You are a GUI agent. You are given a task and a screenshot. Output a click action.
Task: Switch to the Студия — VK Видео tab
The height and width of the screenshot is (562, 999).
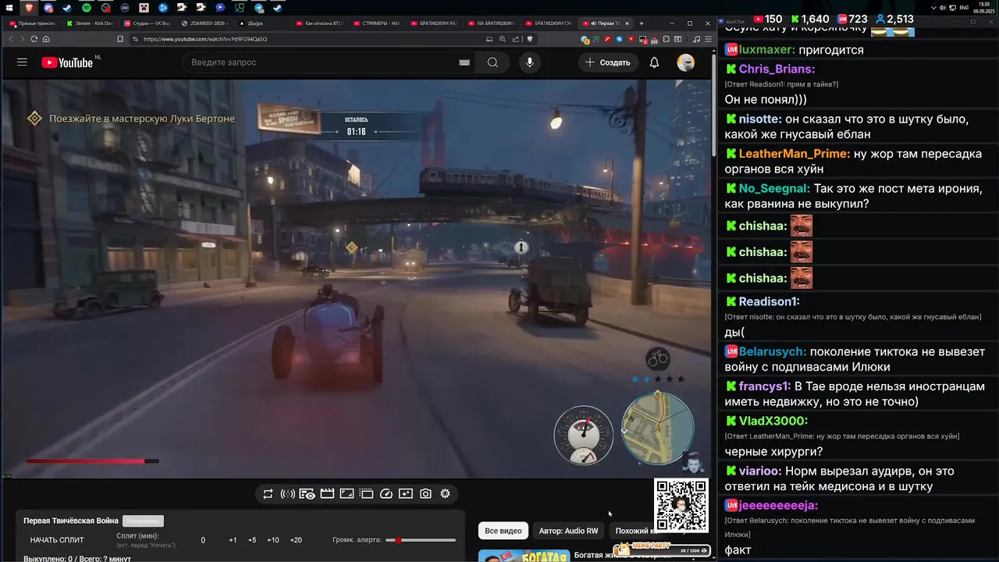point(148,23)
